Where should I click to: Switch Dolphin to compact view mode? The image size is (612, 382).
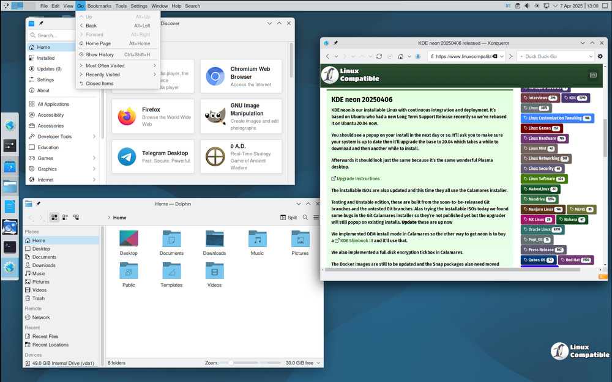click(65, 218)
